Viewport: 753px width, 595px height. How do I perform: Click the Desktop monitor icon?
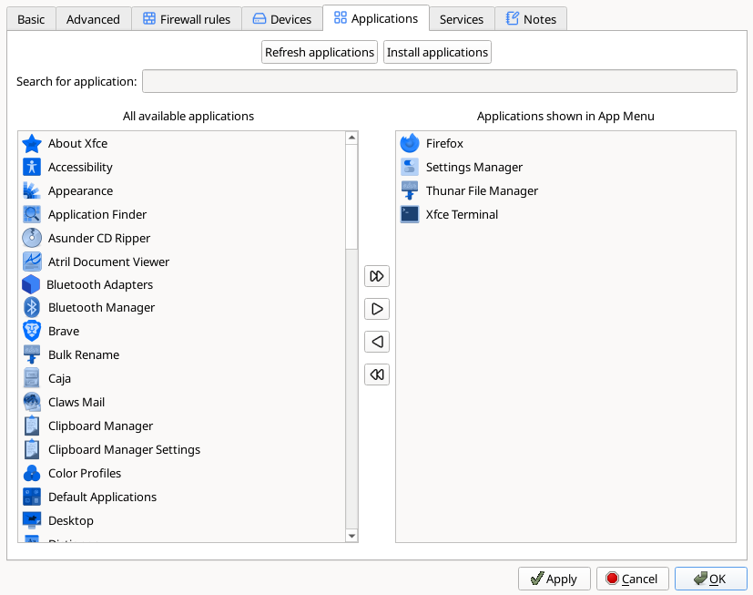(32, 520)
